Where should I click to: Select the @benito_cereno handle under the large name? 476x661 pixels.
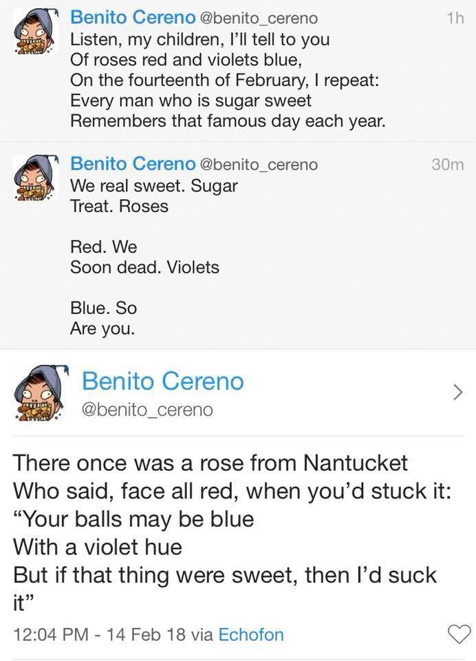point(147,410)
